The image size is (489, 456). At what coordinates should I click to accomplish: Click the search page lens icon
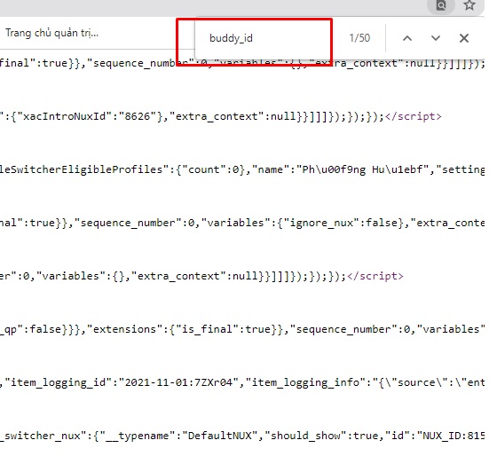(441, 5)
